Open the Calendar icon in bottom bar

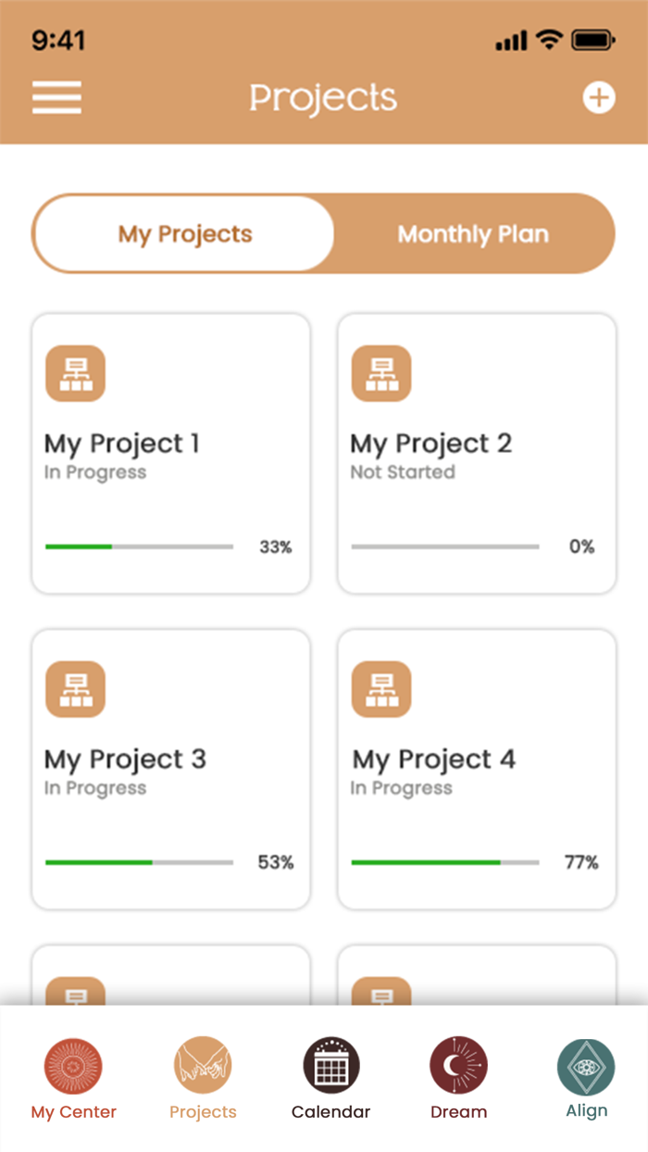tap(330, 1067)
